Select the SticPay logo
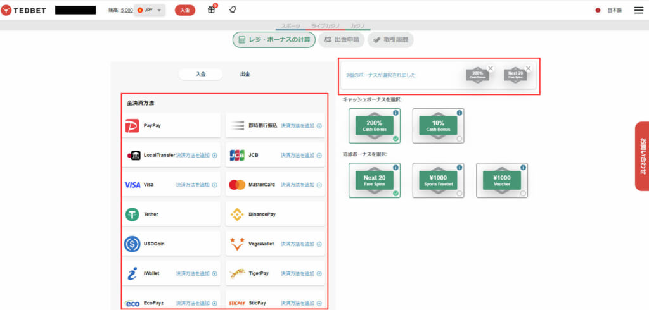Viewport: 649px width, 310px height. click(237, 303)
